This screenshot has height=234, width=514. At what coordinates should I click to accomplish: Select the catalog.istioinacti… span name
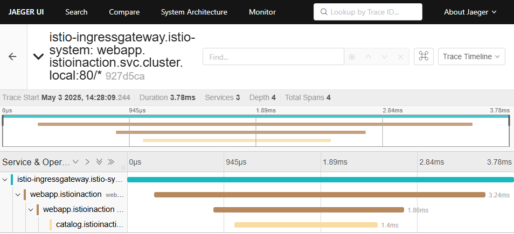(89, 224)
